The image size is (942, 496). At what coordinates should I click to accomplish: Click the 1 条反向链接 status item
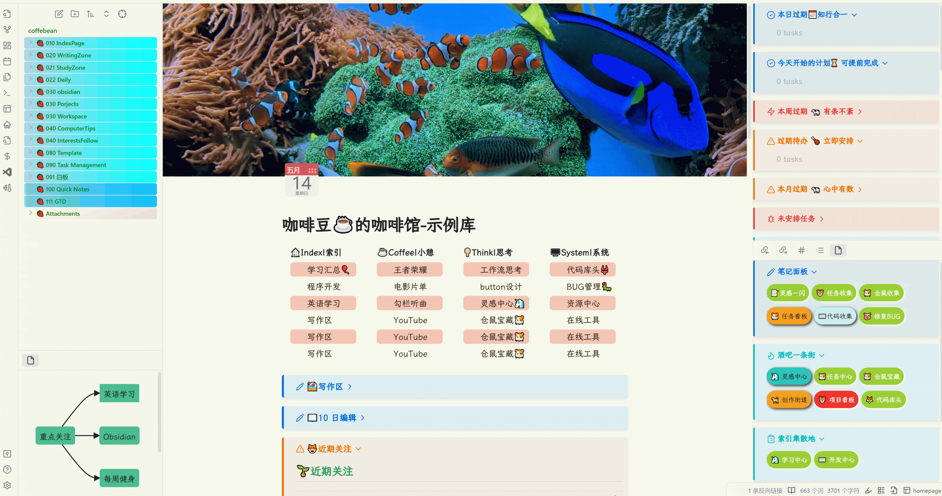(x=765, y=490)
